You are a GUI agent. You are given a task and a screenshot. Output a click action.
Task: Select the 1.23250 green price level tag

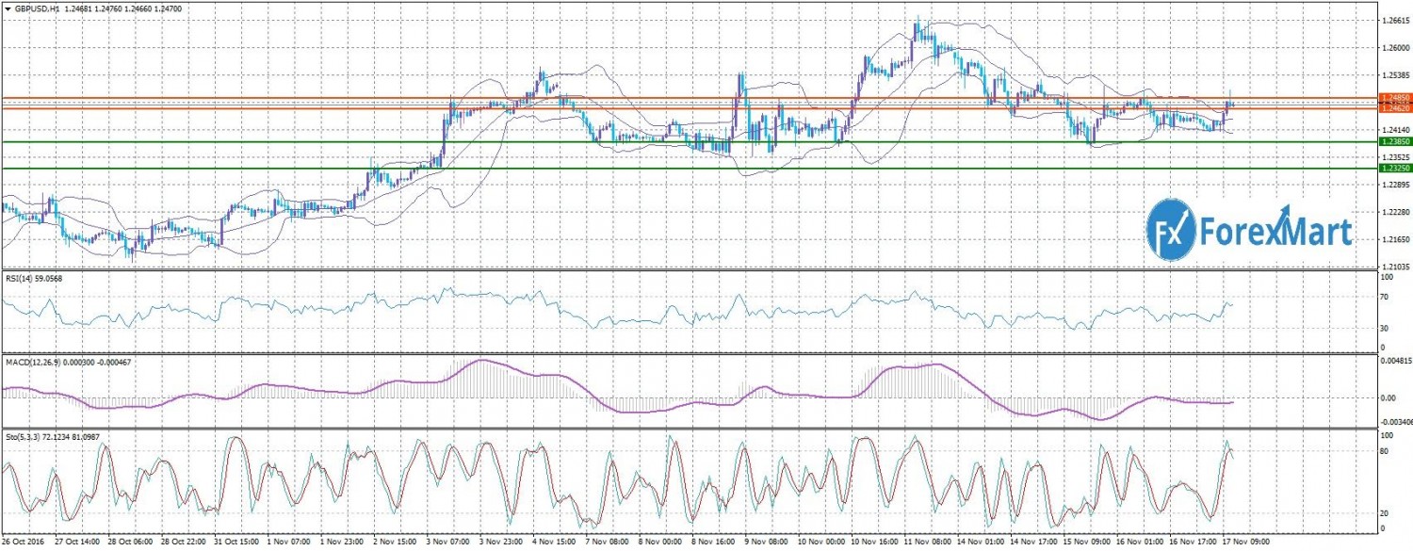point(1394,168)
